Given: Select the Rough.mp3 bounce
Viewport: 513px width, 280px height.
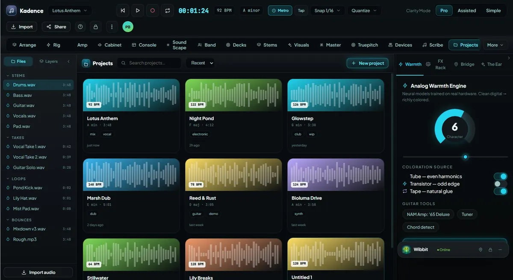Looking at the screenshot, I should pos(38,239).
